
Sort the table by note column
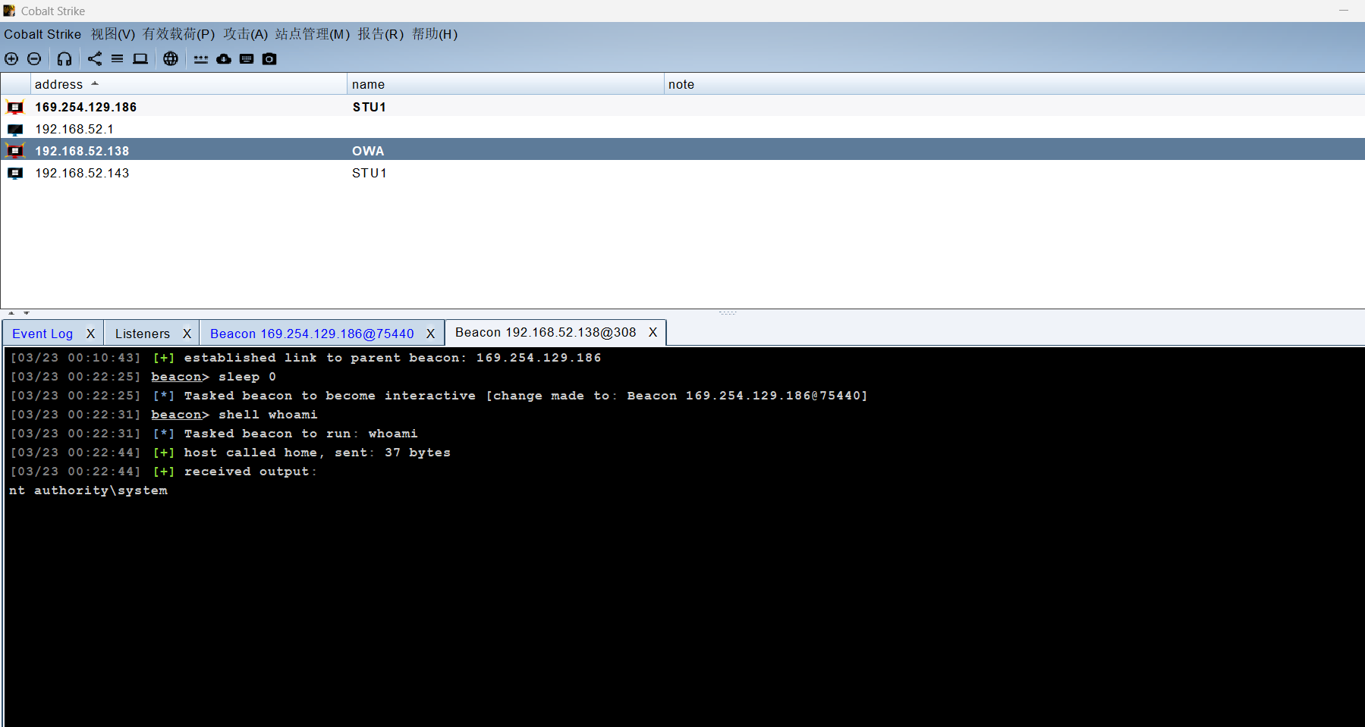pyautogui.click(x=1014, y=84)
